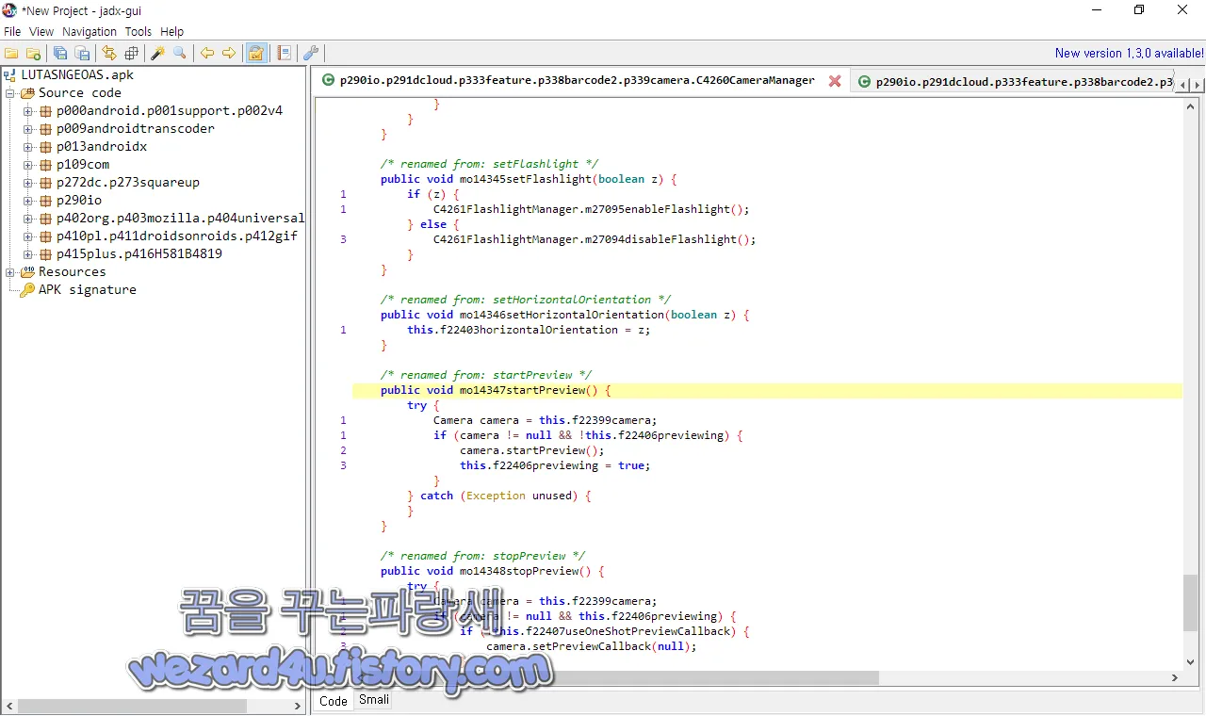Click the camera.startPreview() line
The height and width of the screenshot is (716, 1206).
(532, 450)
